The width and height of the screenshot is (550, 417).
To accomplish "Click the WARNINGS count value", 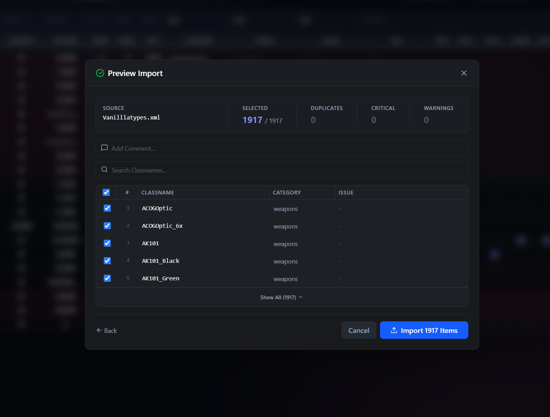I will 427,120.
